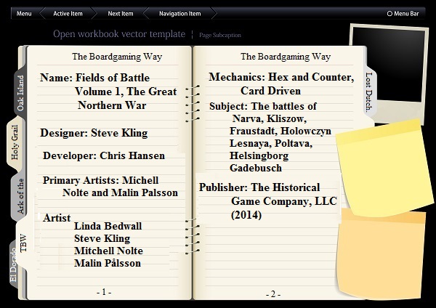Click the Mitchell Nolte artist name
436x308 pixels.
coord(109,251)
